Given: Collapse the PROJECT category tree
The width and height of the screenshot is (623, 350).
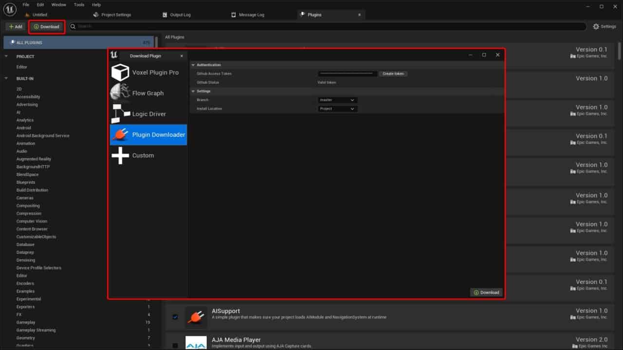Looking at the screenshot, I should coord(6,56).
